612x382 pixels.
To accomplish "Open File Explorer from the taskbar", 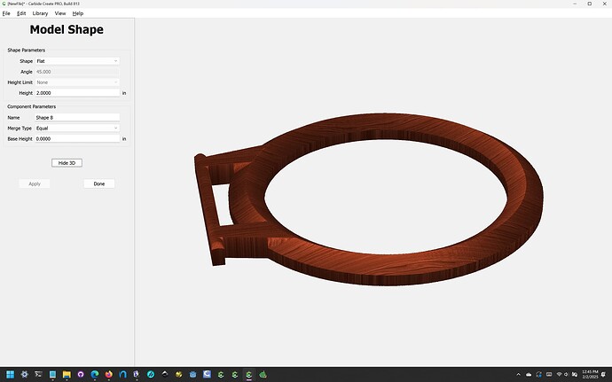I will pos(67,375).
